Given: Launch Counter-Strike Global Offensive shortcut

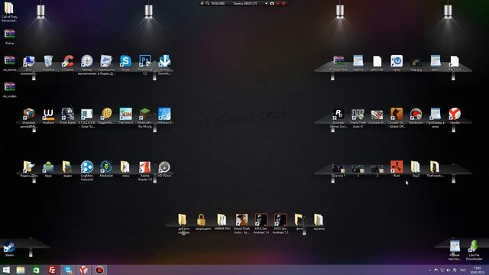Looking at the screenshot, I should click(397, 115).
